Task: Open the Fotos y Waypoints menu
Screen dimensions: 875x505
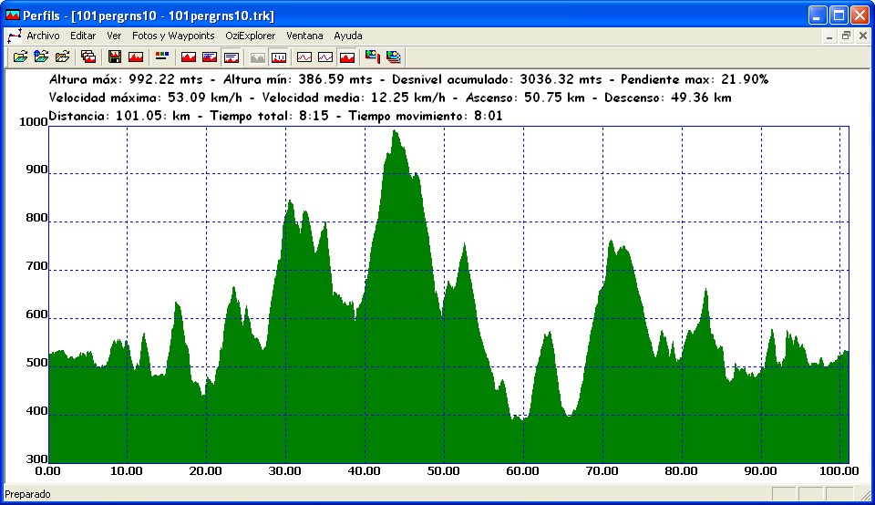Action: point(173,36)
